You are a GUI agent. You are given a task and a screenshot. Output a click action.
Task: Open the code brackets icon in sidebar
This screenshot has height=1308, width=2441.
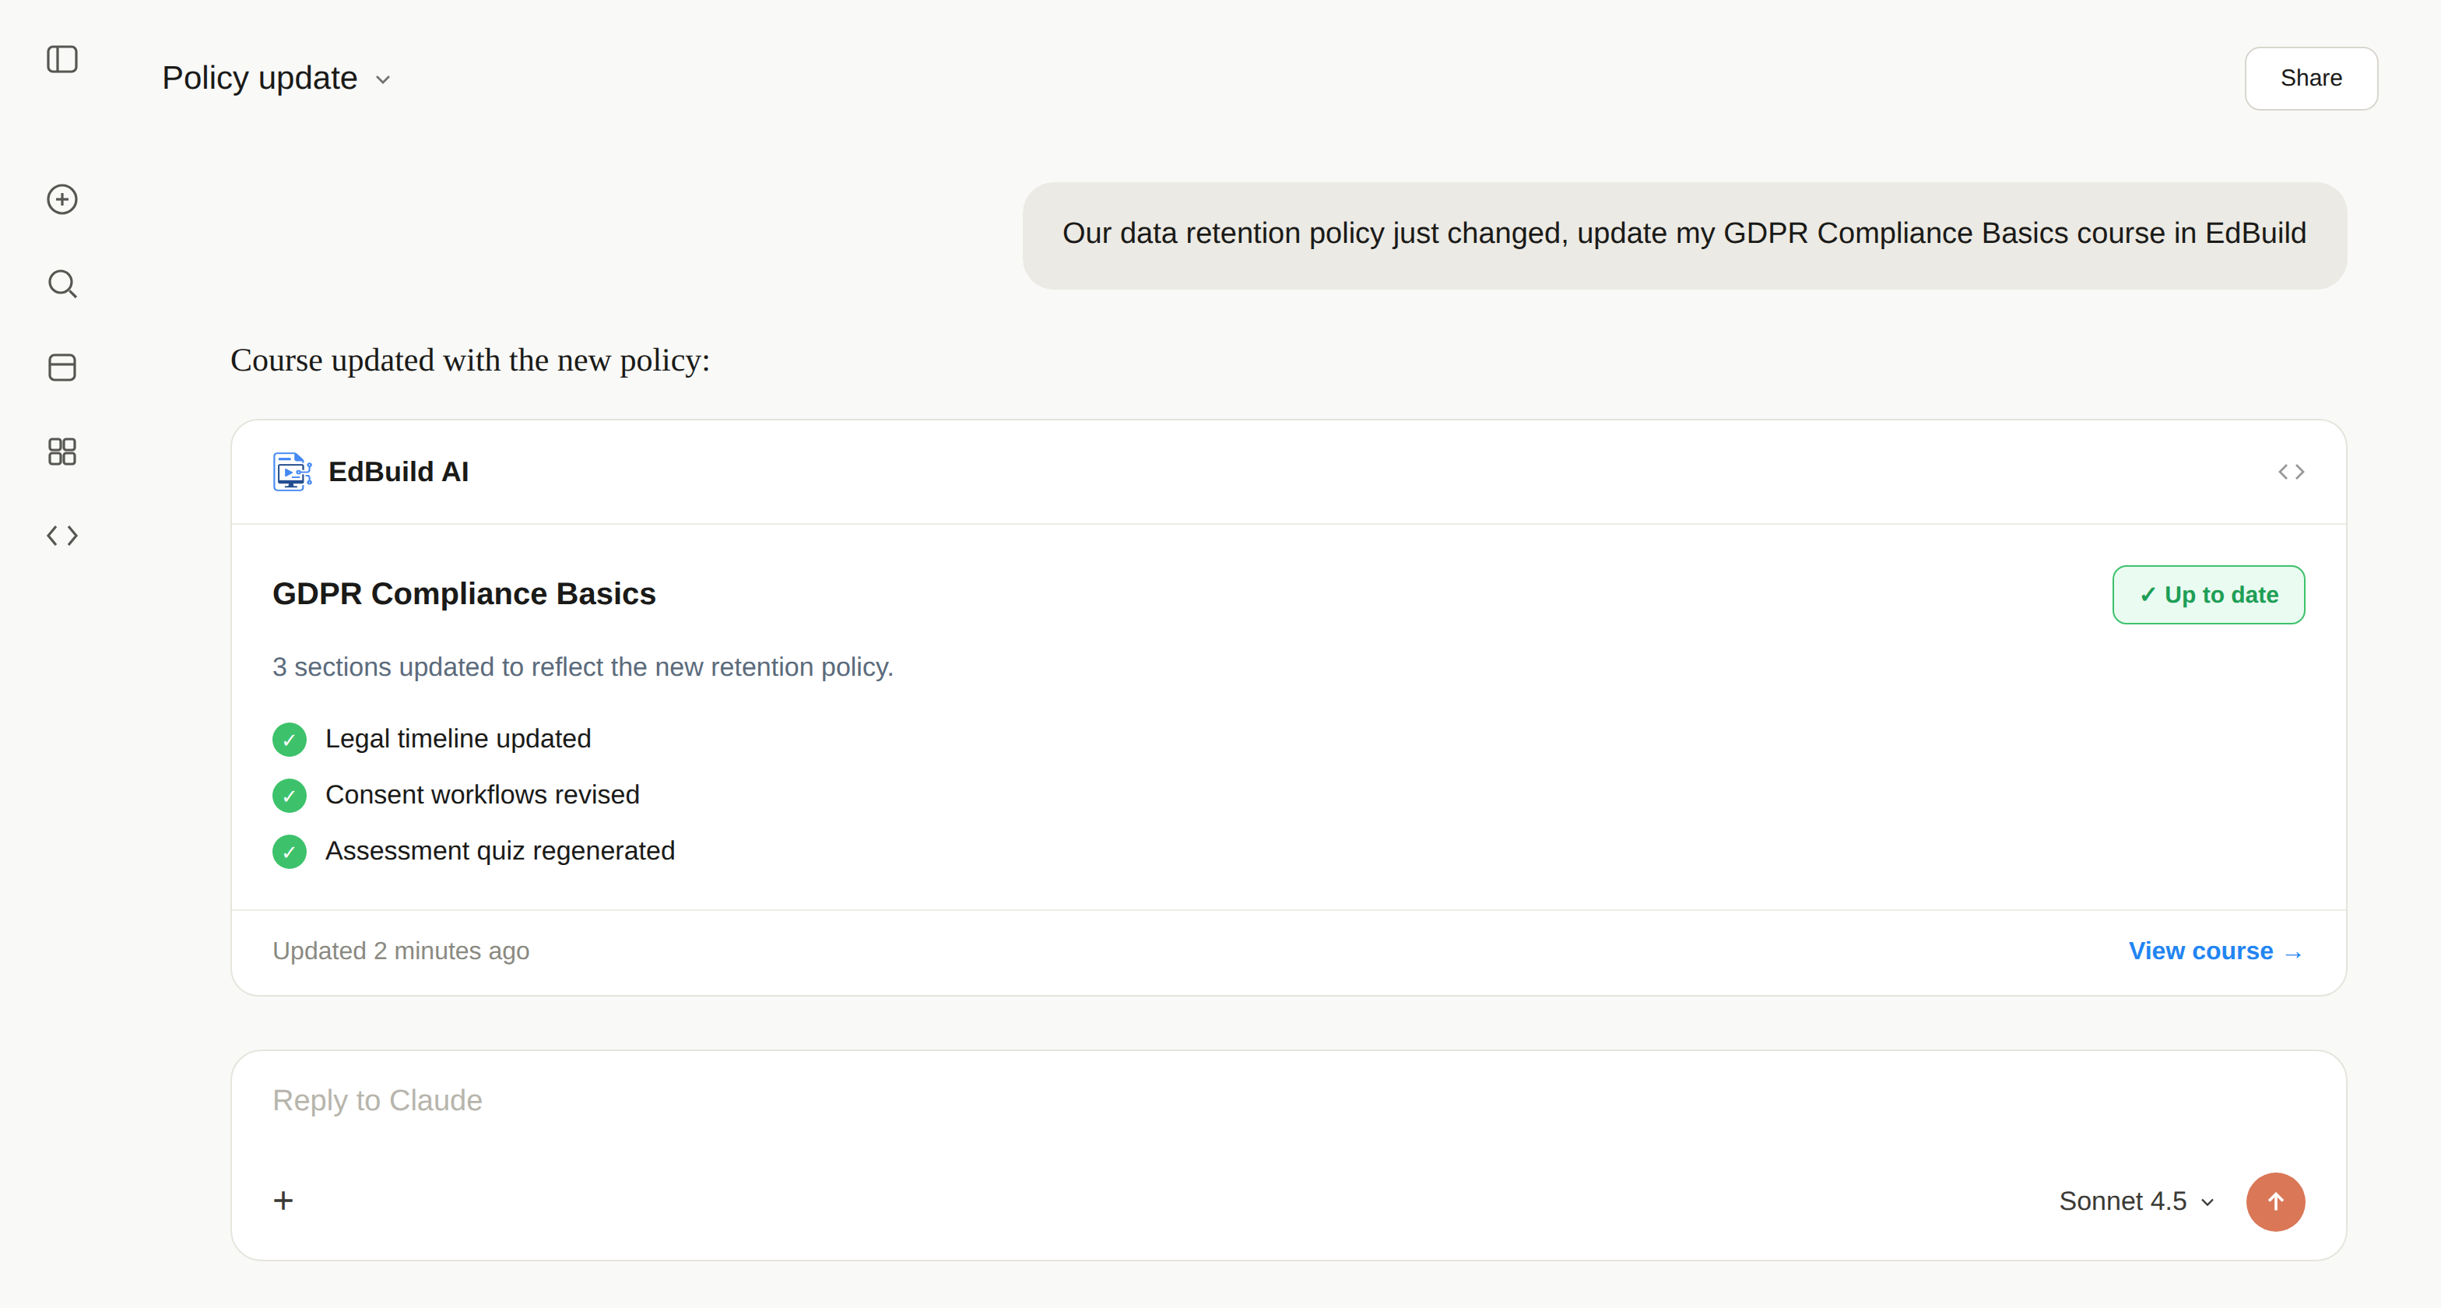[x=62, y=536]
